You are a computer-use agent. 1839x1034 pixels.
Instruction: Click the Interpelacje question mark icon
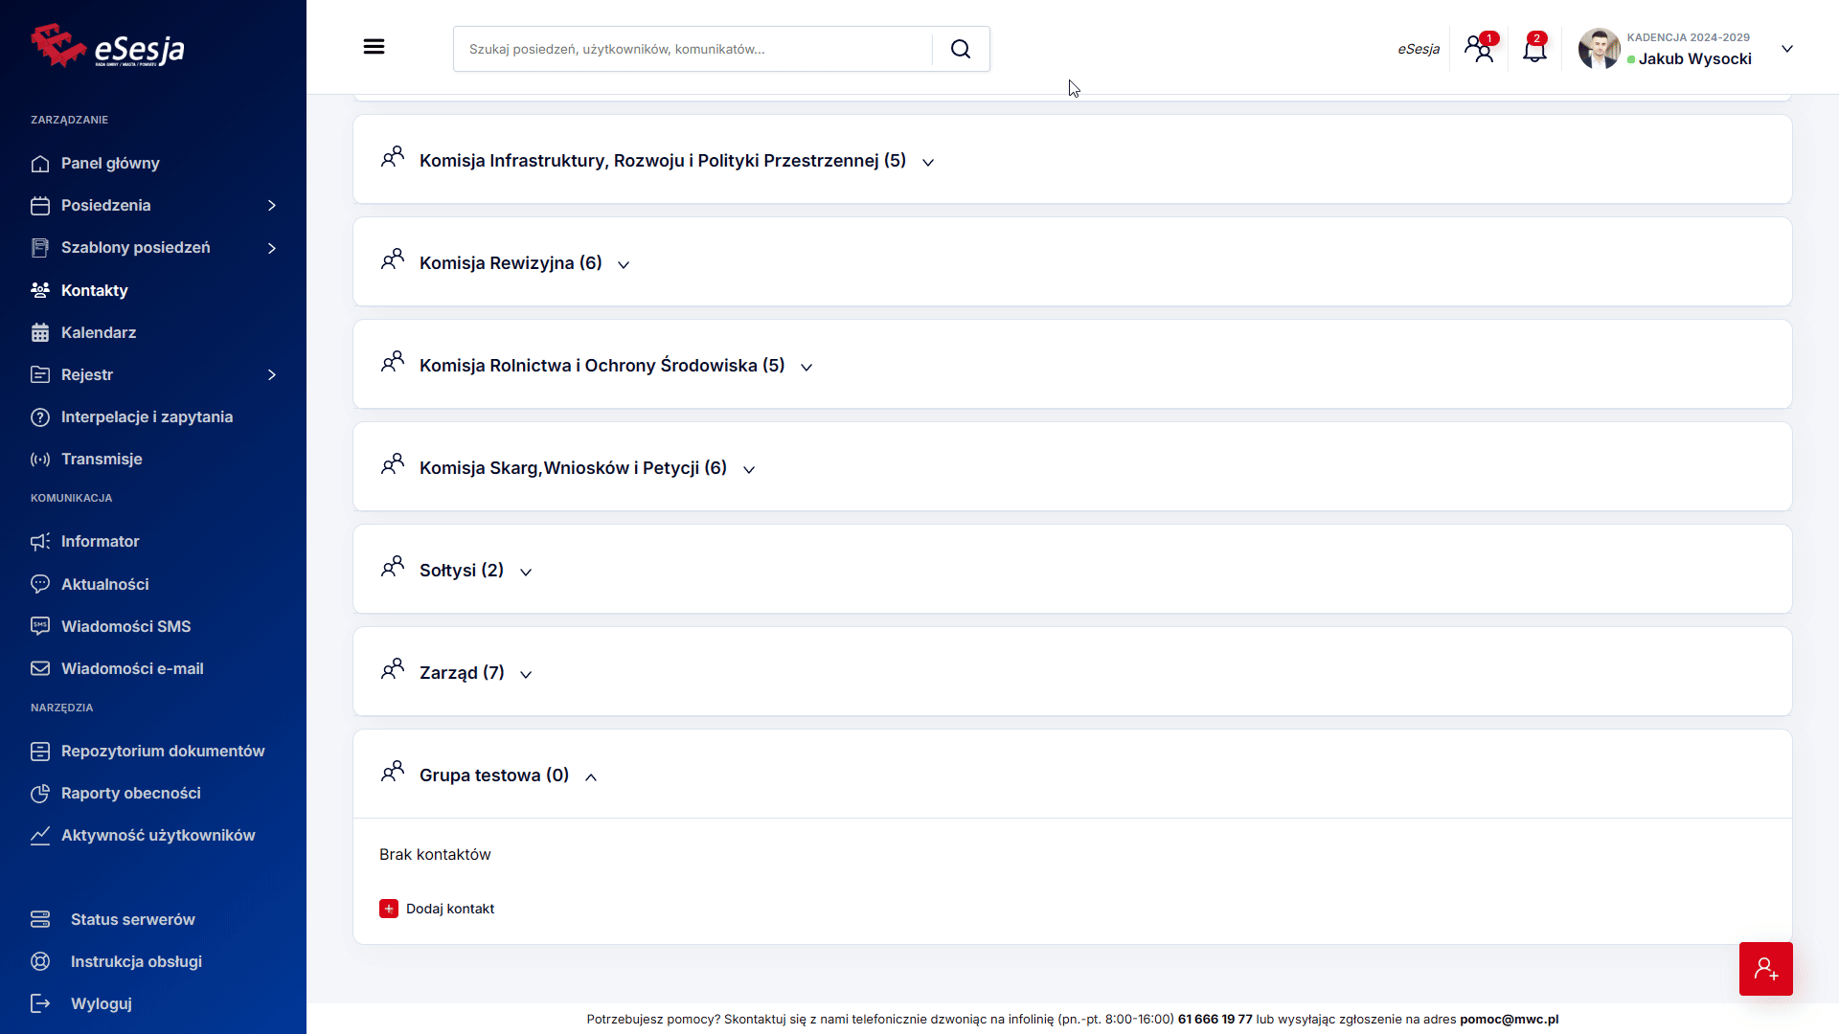(x=40, y=417)
